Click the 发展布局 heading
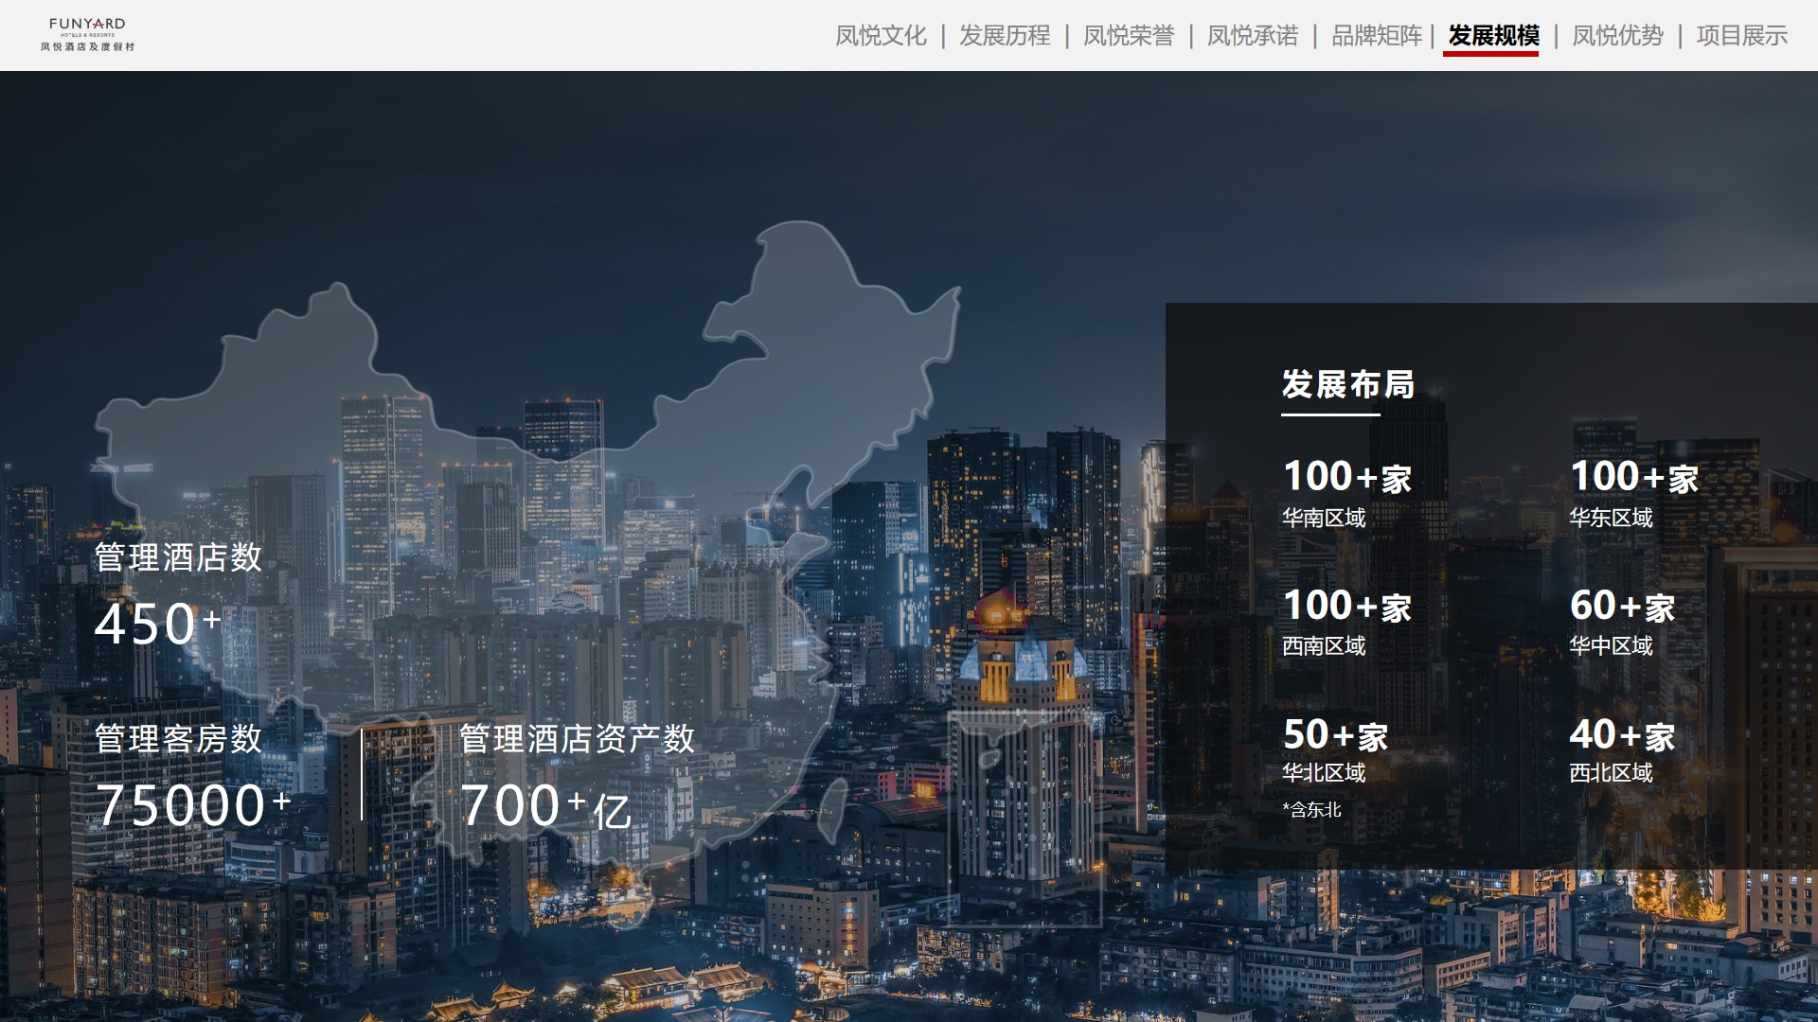1818x1022 pixels. (1347, 384)
